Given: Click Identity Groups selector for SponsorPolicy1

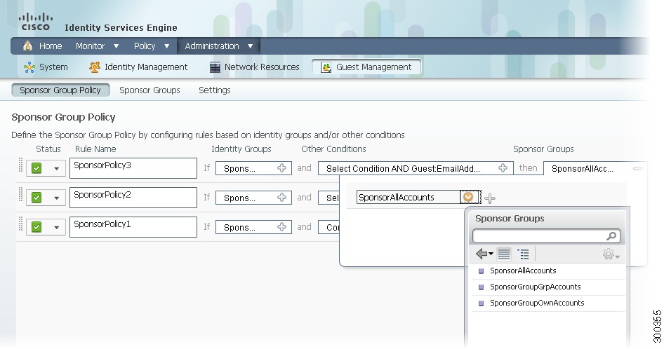Looking at the screenshot, I should pos(253,227).
